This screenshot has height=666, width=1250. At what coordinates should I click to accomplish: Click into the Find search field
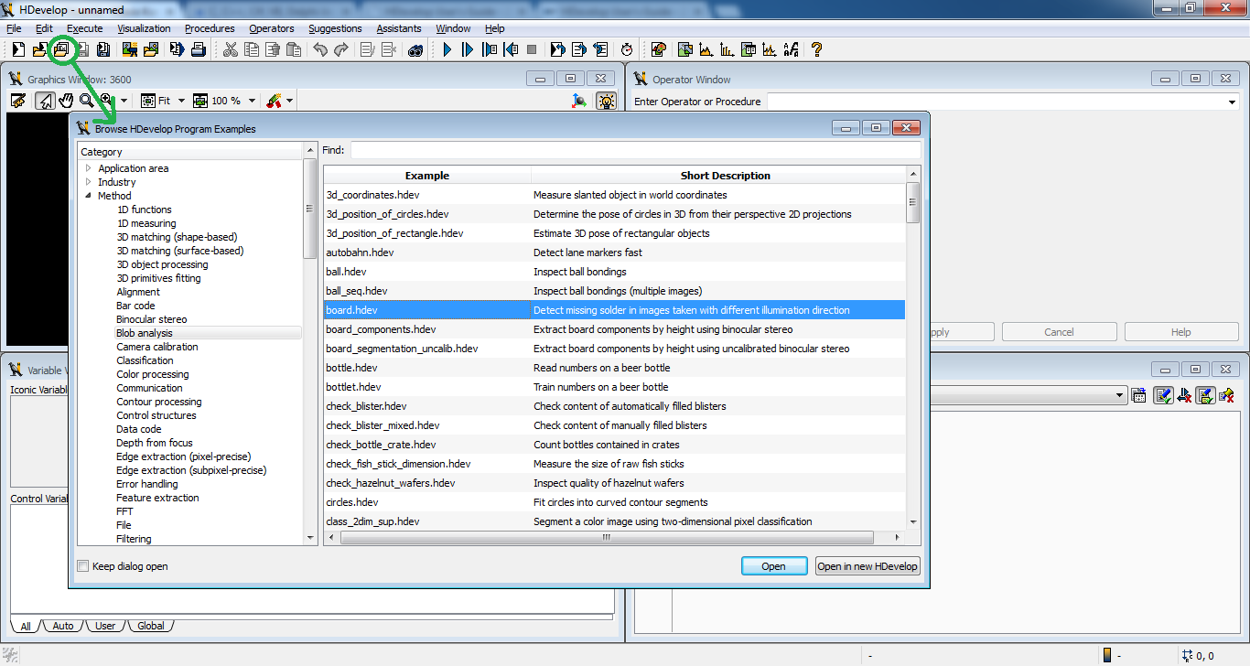(636, 150)
